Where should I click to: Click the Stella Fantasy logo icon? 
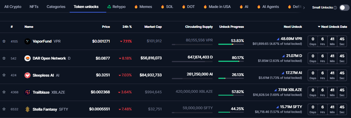point(28,109)
